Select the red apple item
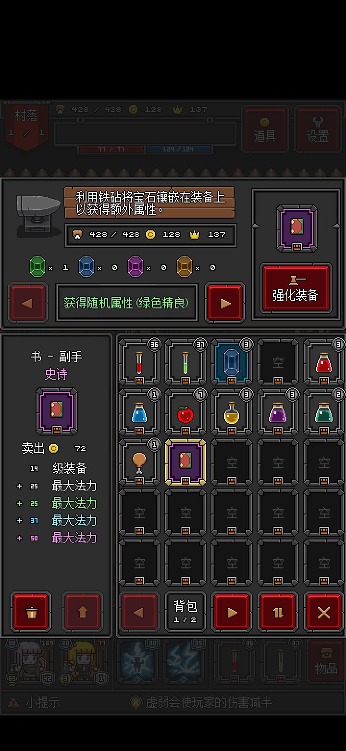 [185, 412]
